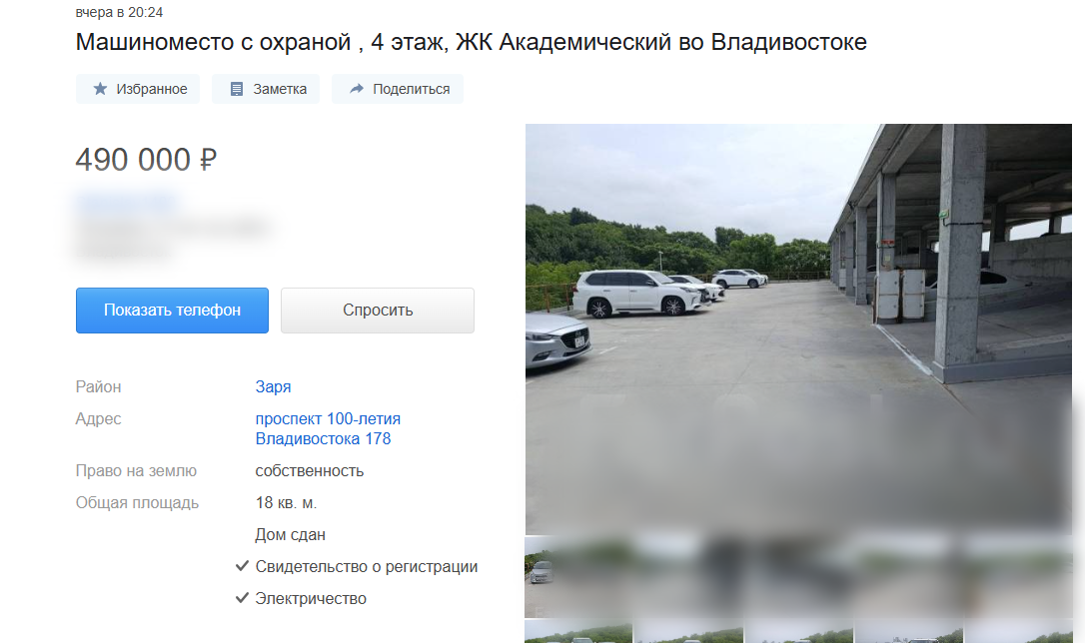
Task: Select the first thumbnail with the silver minivan
Action: [x=578, y=577]
